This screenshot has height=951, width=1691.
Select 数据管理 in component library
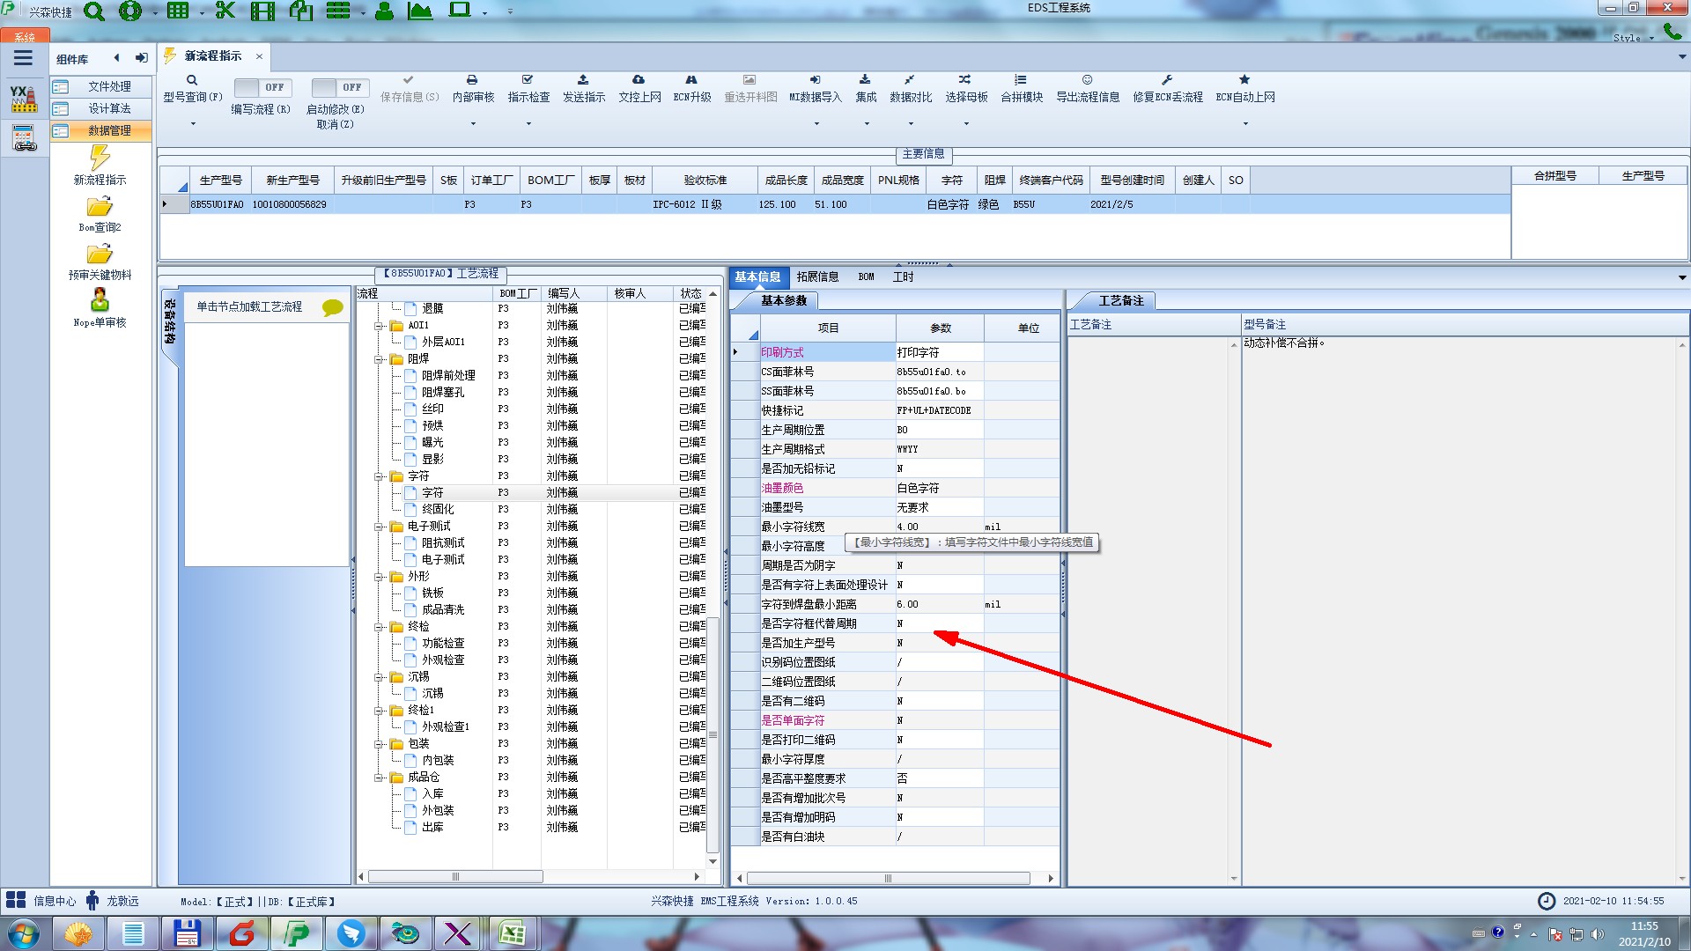coord(101,130)
